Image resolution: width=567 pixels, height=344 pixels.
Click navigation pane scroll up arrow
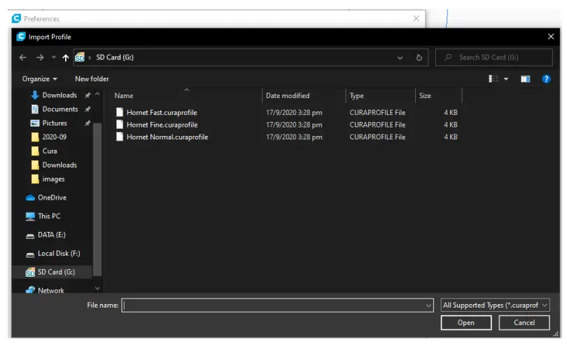coord(97,94)
